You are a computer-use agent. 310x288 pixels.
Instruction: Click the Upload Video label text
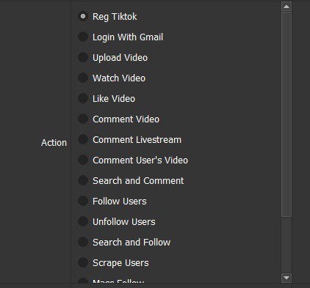coord(120,58)
